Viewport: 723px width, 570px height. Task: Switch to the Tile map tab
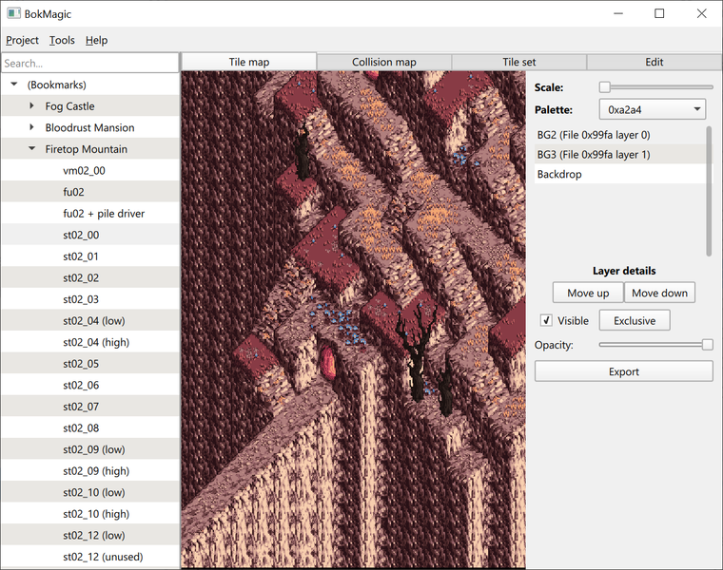tap(249, 62)
